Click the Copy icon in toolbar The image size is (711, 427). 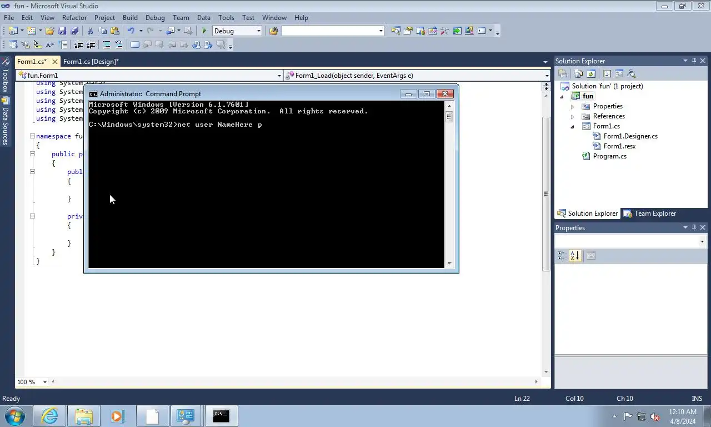click(x=102, y=31)
